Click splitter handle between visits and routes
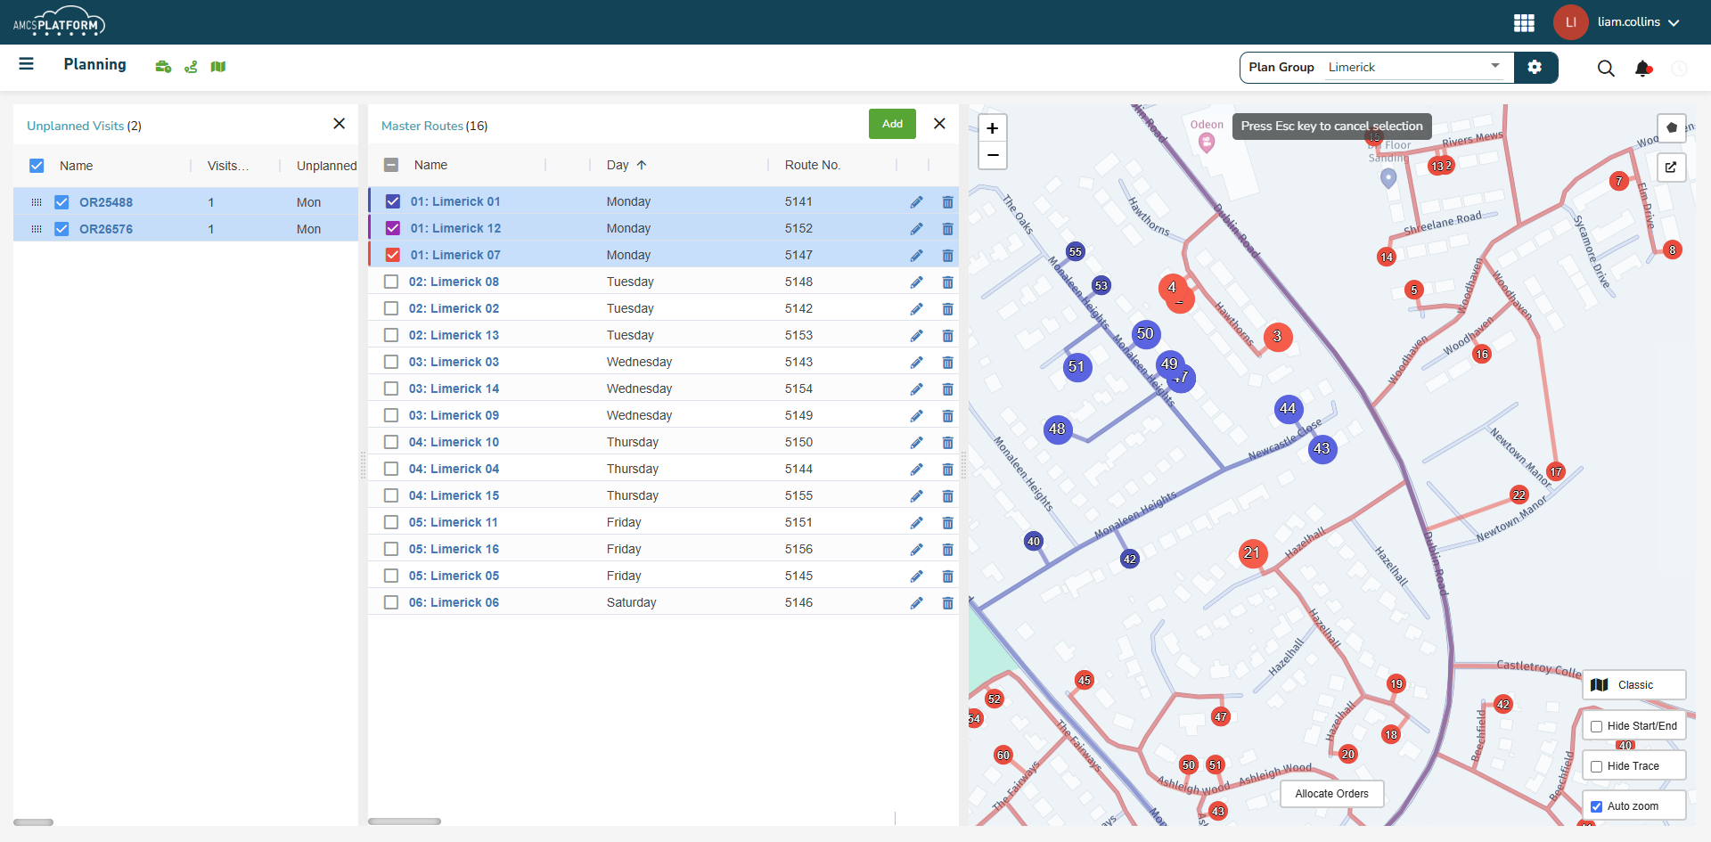The height and width of the screenshot is (842, 1711). pyautogui.click(x=363, y=465)
